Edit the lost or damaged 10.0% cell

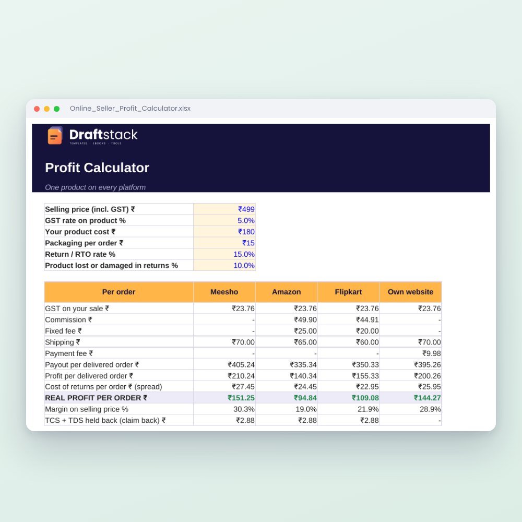(224, 265)
